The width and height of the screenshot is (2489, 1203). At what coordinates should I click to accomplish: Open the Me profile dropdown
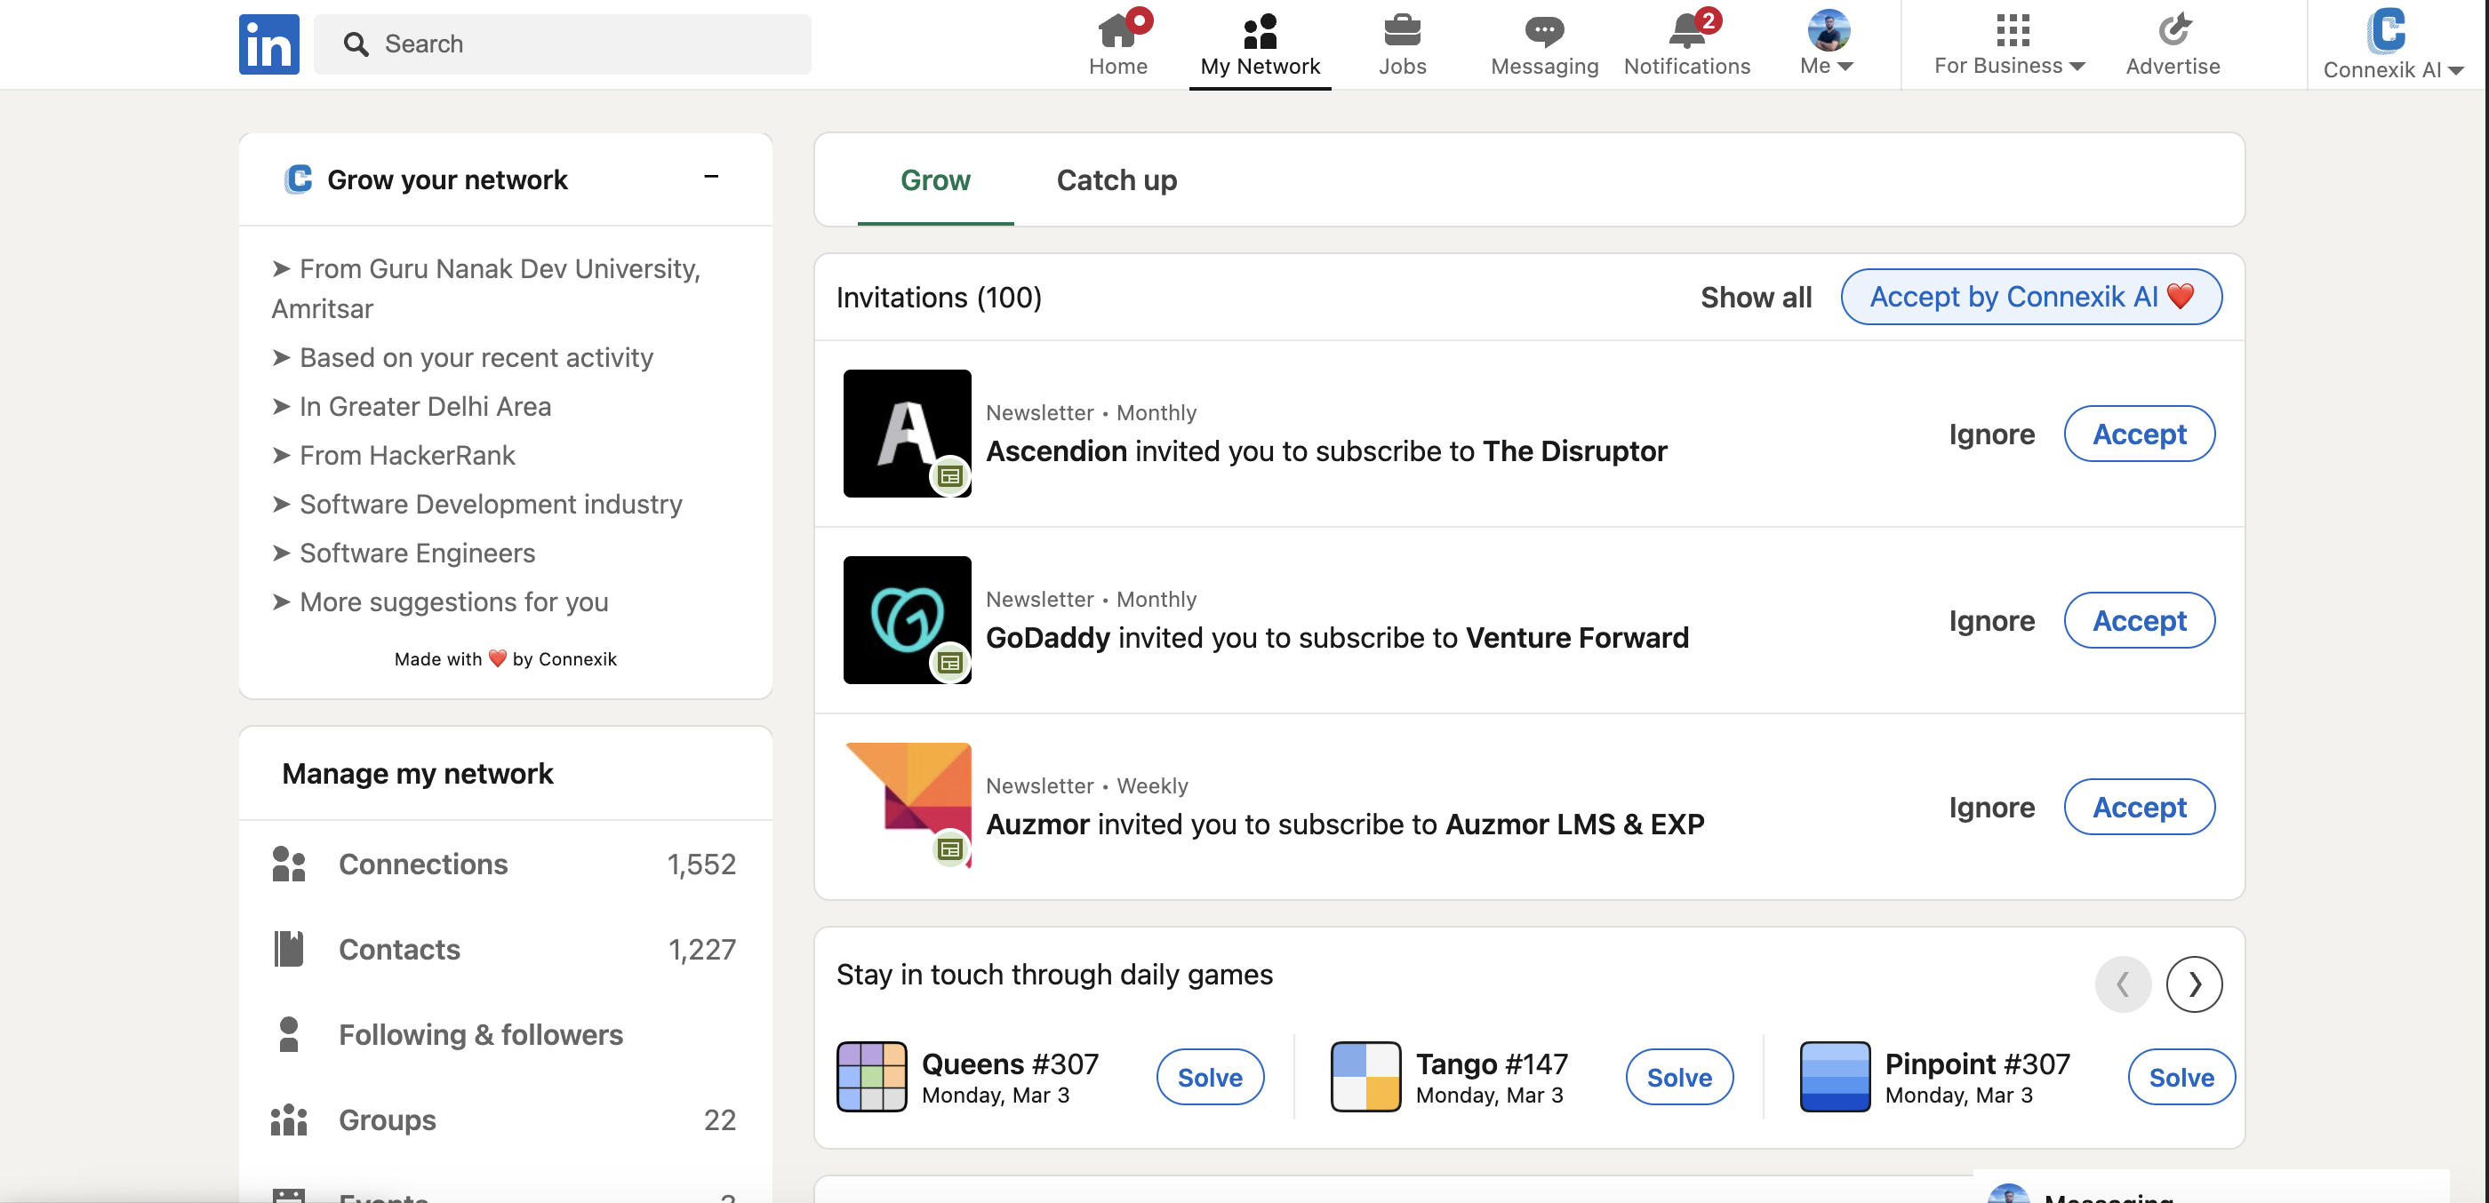(x=1827, y=44)
